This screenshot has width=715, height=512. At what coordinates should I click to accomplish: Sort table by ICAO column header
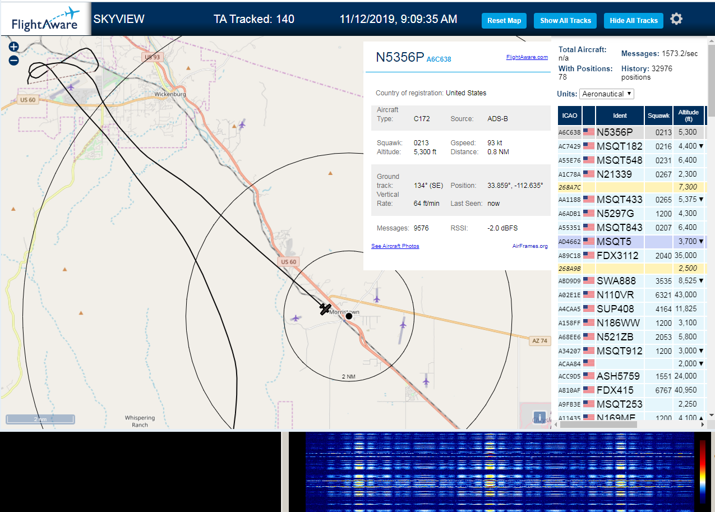pyautogui.click(x=570, y=116)
